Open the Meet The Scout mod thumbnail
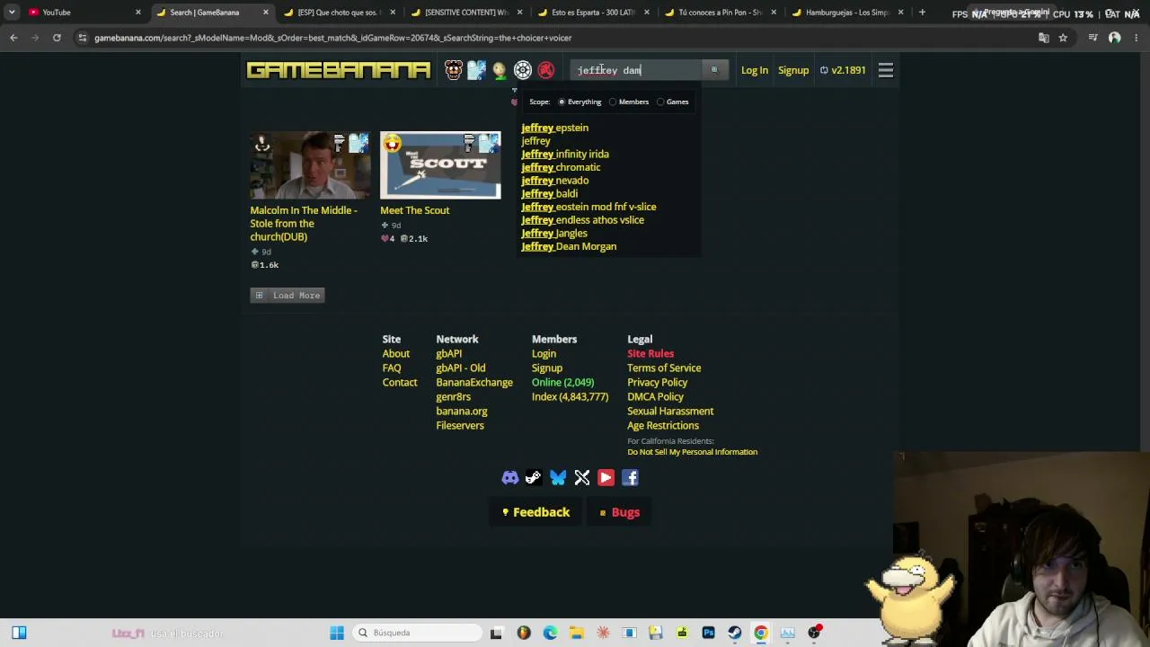The height and width of the screenshot is (647, 1150). 440,165
